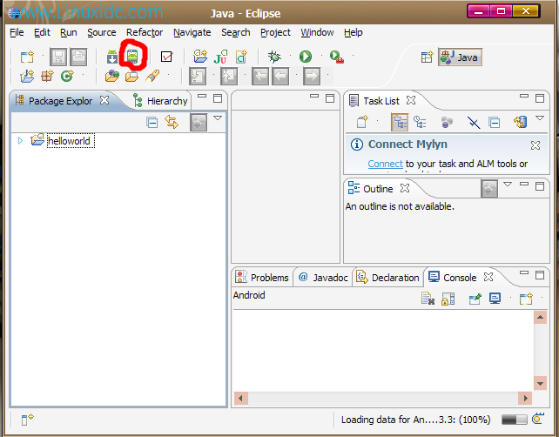Click the Forward navigation arrow icon
559x437 pixels.
pyautogui.click(x=312, y=76)
